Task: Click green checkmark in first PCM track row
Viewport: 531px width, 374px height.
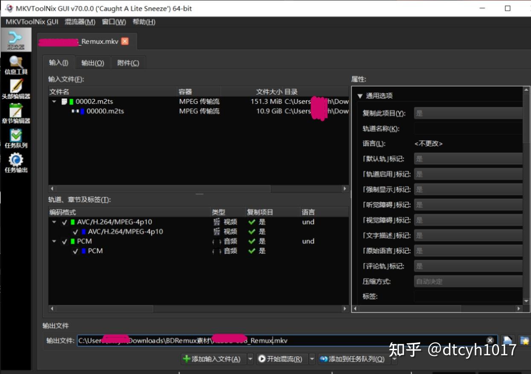Action: [x=252, y=241]
